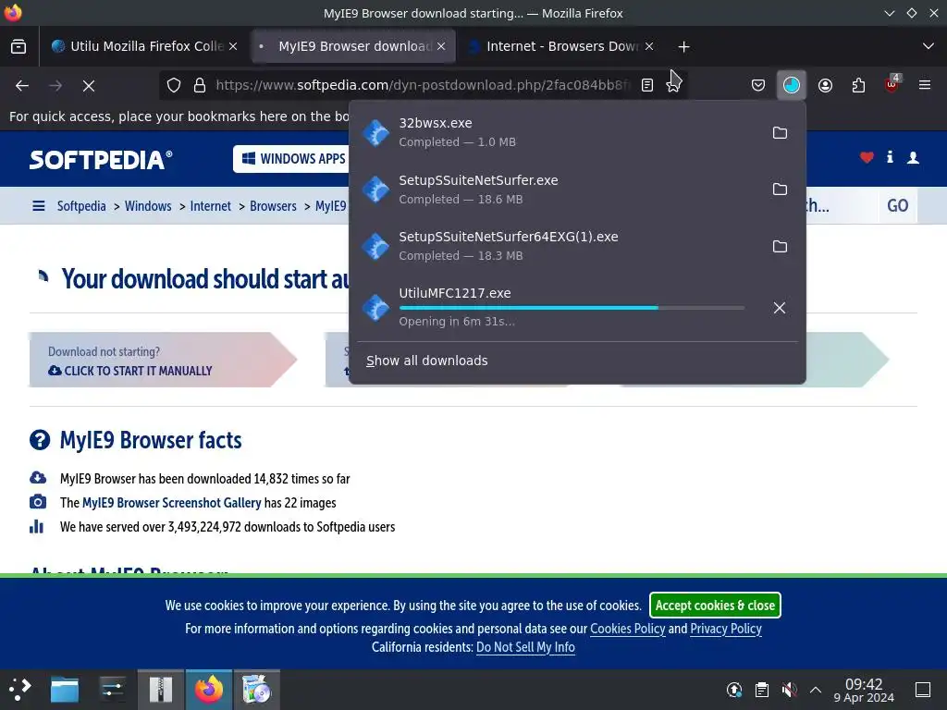Viewport: 947px width, 710px height.
Task: Switch to the archive manager taskbar item
Action: (x=161, y=690)
